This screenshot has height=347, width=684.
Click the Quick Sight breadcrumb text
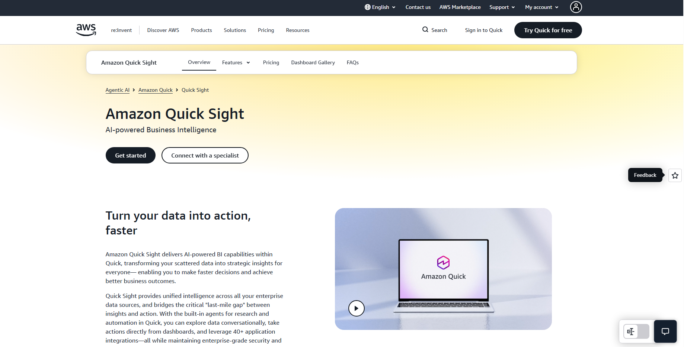coord(195,90)
